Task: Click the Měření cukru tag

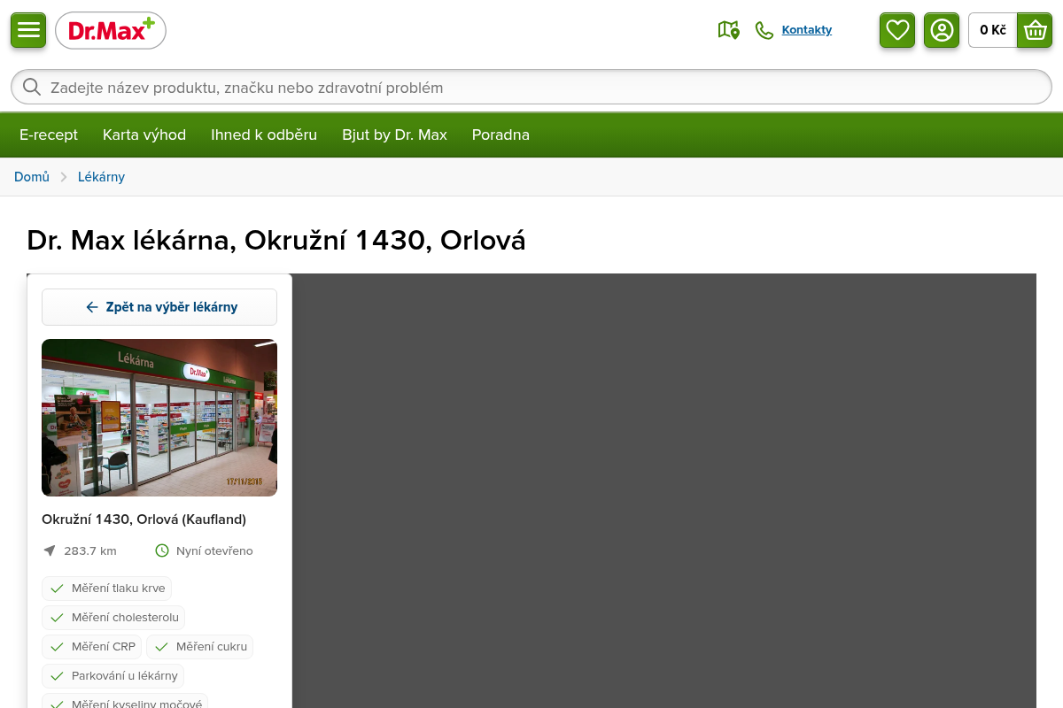Action: (x=200, y=647)
